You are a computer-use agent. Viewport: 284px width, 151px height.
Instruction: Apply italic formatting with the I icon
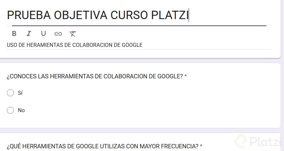(29, 33)
